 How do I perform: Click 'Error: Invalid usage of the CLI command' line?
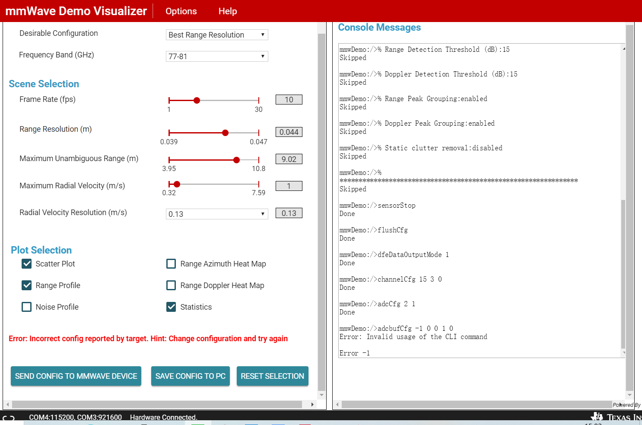coord(413,337)
